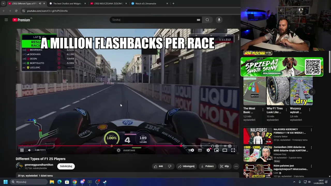Open options for Które państwo video

[311, 166]
